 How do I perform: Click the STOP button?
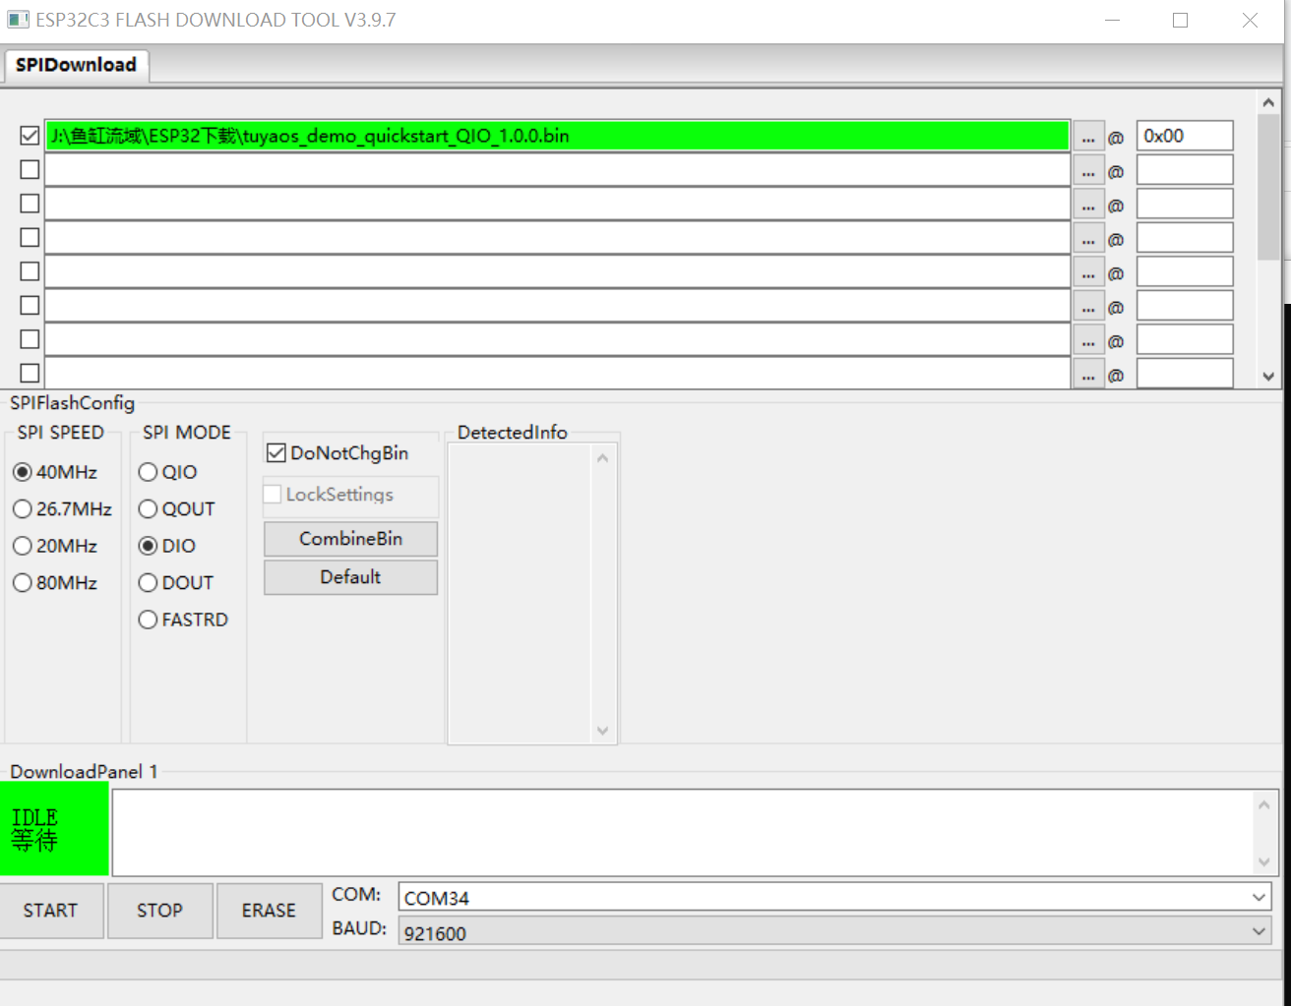click(x=159, y=911)
